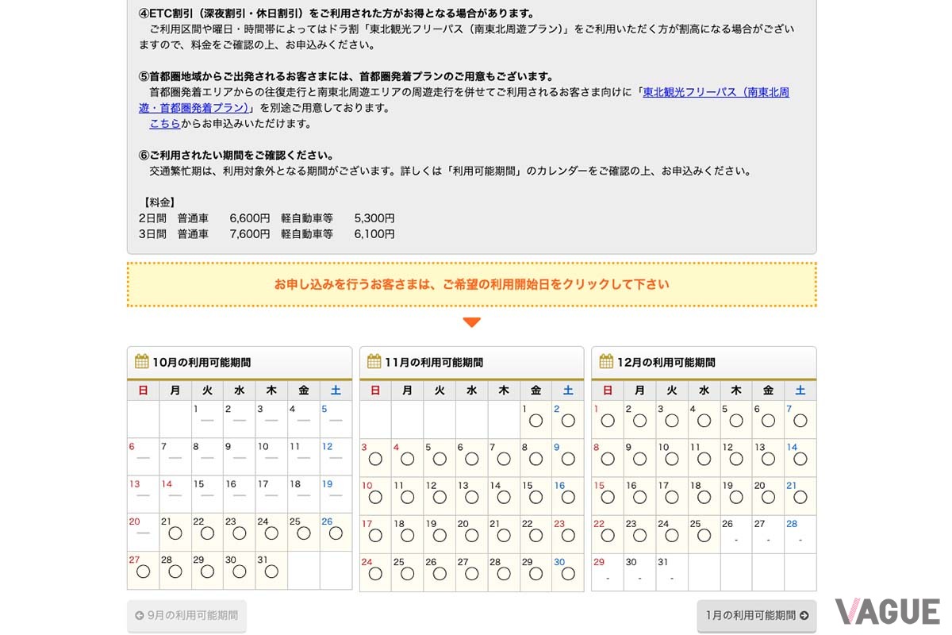Follow the こちら application link
The width and height of the screenshot is (952, 635).
[165, 124]
